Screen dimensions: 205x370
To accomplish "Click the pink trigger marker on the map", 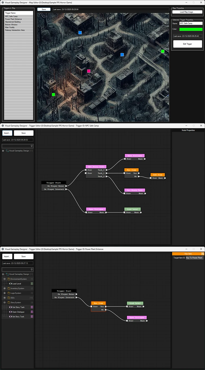I will tap(89, 71).
